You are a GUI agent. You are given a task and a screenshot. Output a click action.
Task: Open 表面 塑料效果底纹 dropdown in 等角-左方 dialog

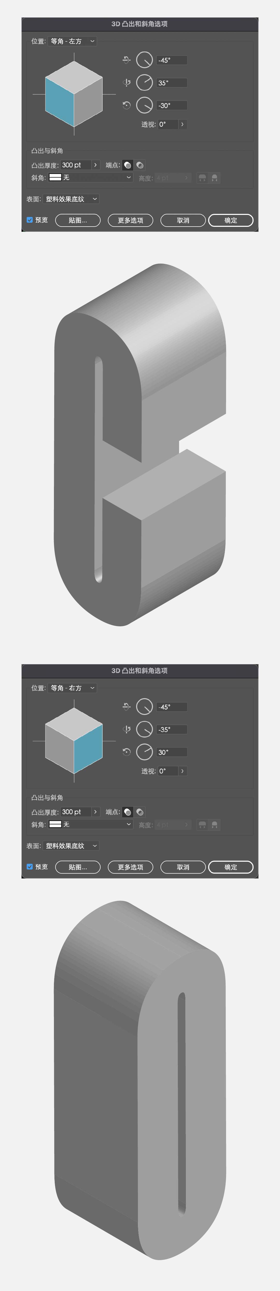click(x=71, y=199)
